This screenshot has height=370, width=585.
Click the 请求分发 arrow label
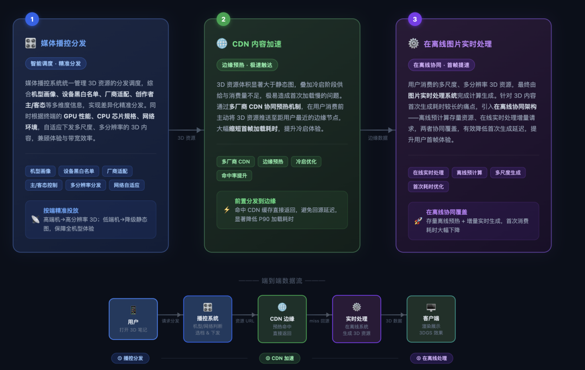click(171, 321)
